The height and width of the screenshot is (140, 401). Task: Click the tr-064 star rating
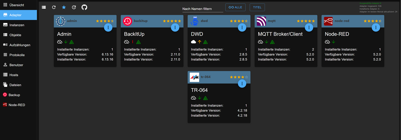tap(239, 77)
